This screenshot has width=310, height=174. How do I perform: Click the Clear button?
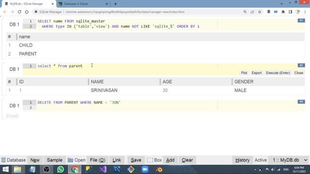(187, 160)
